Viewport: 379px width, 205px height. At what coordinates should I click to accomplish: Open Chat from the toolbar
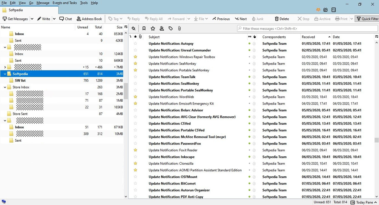(x=65, y=19)
